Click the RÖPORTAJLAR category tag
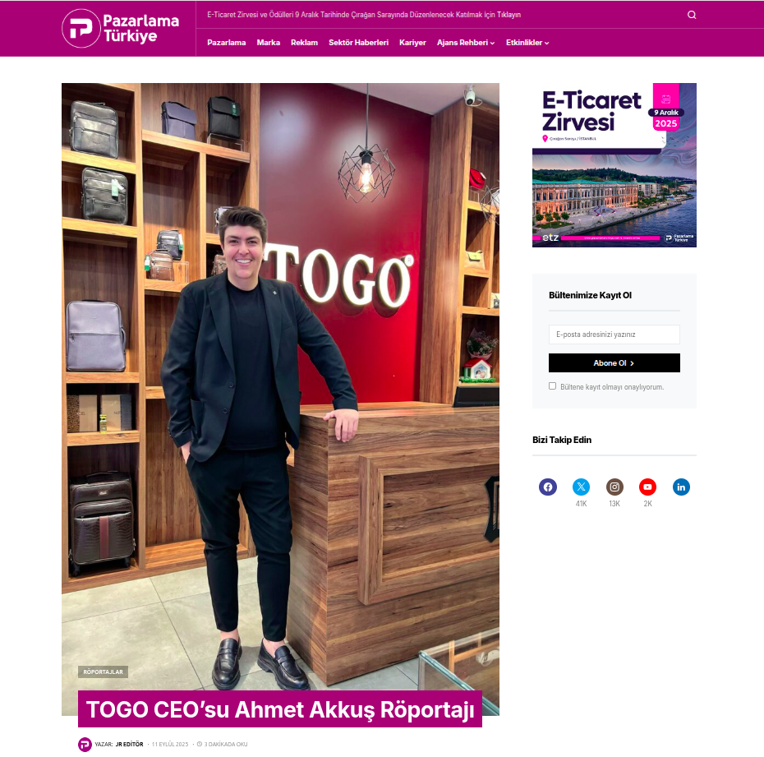764x757 pixels. (x=103, y=672)
